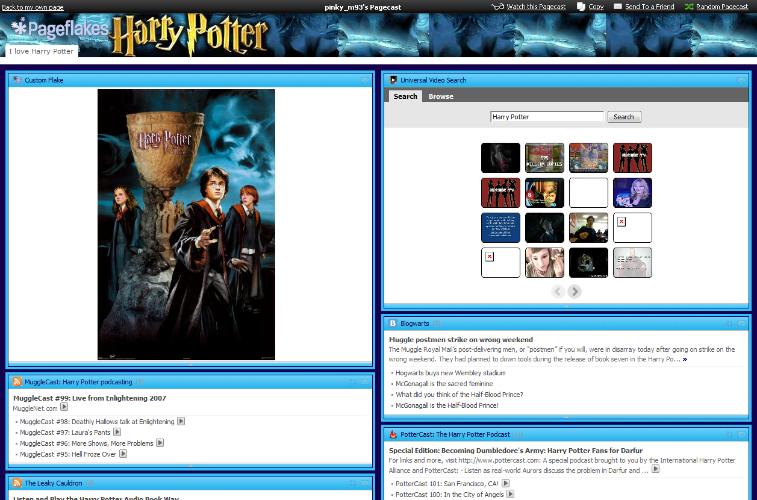Open the I love Harry Potter page tab

(42, 51)
